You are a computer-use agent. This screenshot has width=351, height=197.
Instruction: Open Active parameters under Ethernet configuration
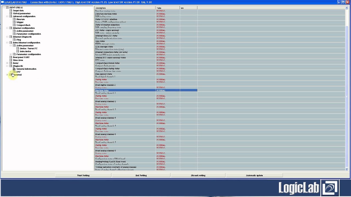[x=25, y=31]
